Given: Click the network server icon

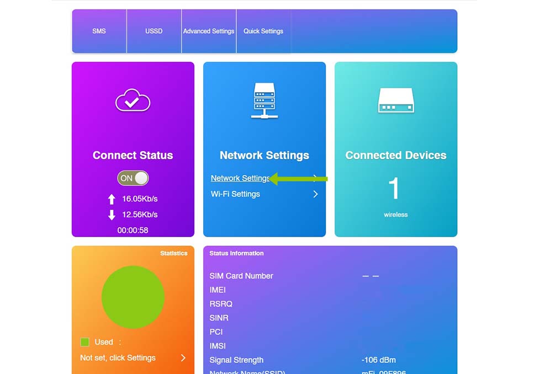Looking at the screenshot, I should pos(264,101).
